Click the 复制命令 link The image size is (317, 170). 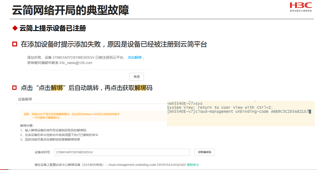coord(193,165)
